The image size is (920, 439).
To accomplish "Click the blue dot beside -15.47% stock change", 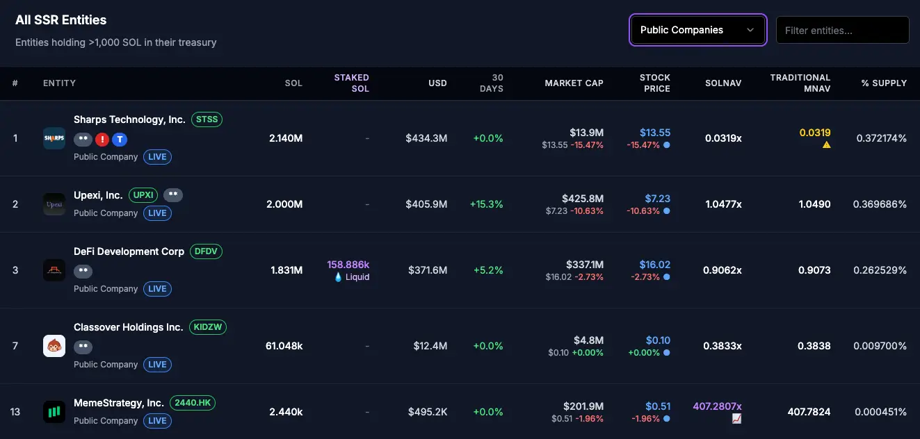I will tap(667, 145).
